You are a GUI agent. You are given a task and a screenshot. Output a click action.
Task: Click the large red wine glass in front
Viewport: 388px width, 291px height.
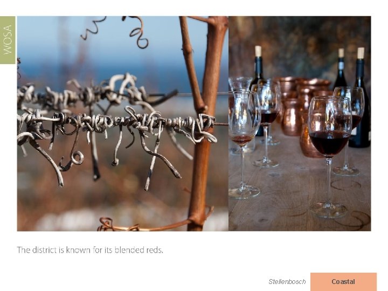click(329, 156)
